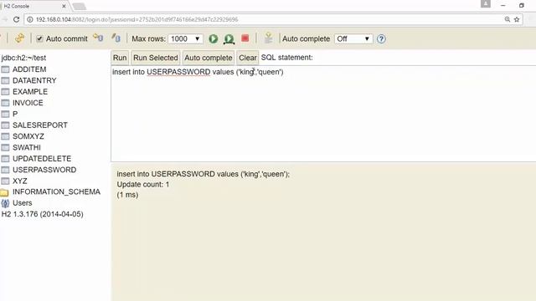Screen dimensions: 536x301
Task: Click the table icon beside XYZ
Action: pyautogui.click(x=5, y=181)
